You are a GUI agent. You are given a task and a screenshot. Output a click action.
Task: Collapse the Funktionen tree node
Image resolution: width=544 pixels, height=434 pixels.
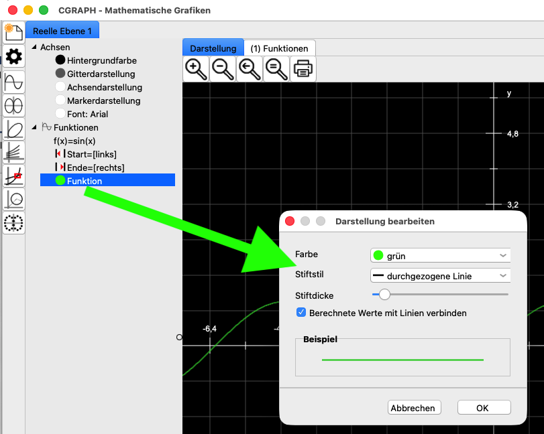[x=34, y=127]
